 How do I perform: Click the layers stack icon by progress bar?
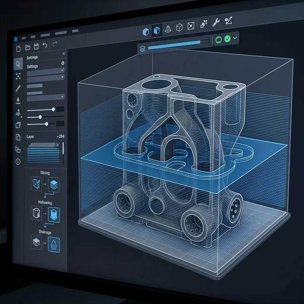[142, 49]
